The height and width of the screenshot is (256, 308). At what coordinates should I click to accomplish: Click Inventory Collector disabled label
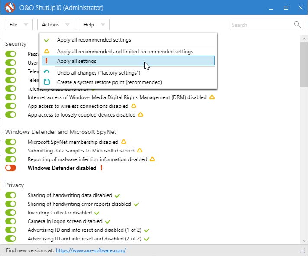coord(60,213)
